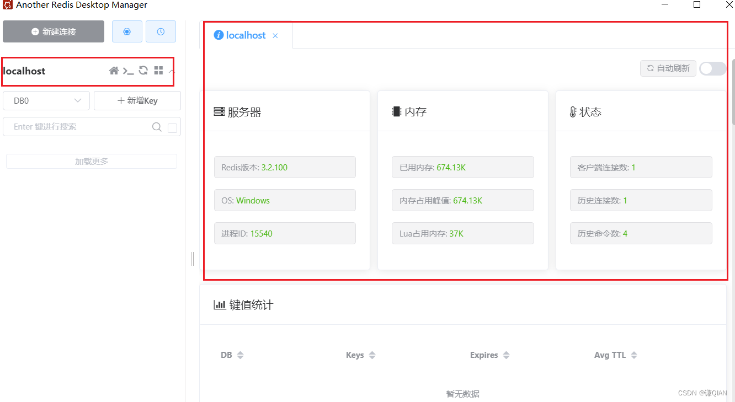Click the 新建连接 new connection button

(54, 31)
